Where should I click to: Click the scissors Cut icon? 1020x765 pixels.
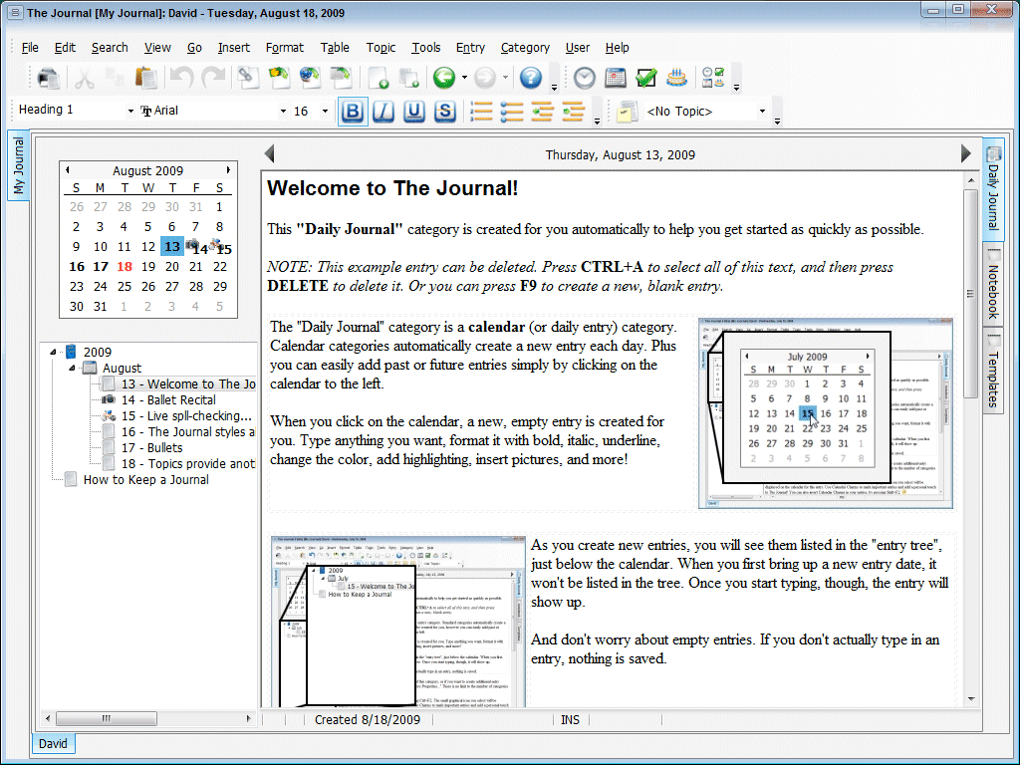[84, 78]
